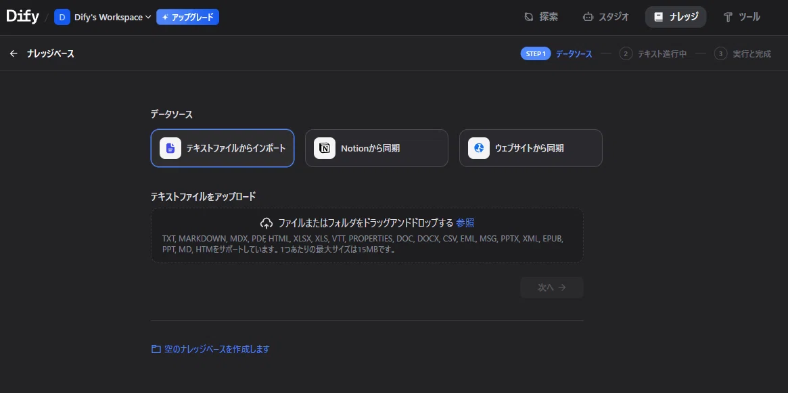
Task: Click the ナレッジベース header text
Action: (51, 53)
